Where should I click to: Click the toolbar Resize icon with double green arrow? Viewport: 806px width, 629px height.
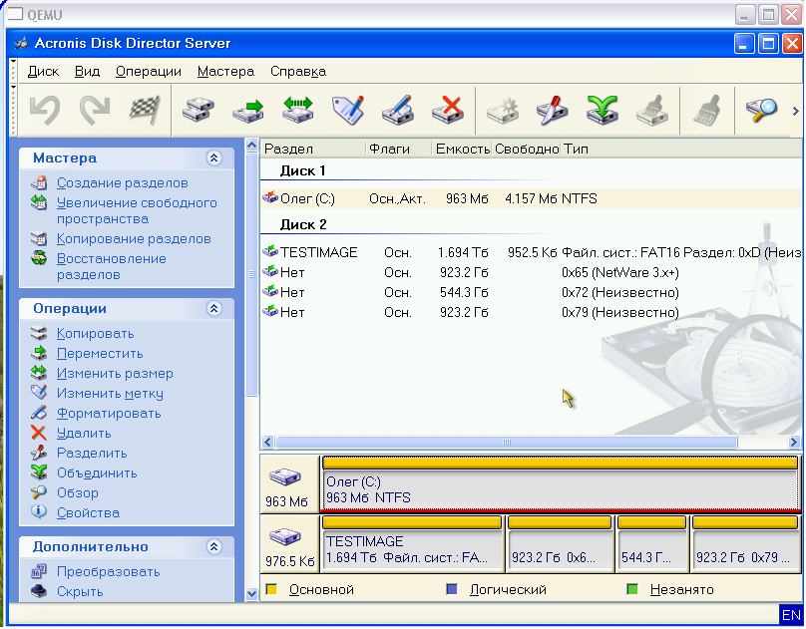tap(297, 110)
